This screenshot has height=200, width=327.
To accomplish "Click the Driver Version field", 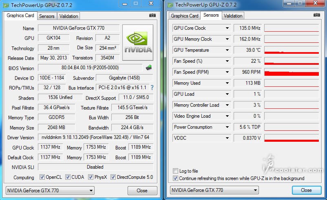I will (95, 137).
